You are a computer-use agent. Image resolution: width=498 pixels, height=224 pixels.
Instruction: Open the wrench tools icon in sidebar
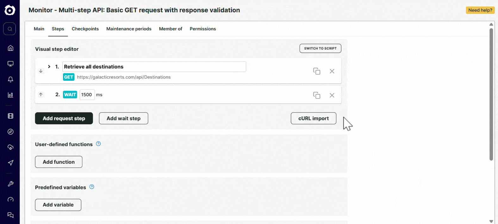(10, 184)
